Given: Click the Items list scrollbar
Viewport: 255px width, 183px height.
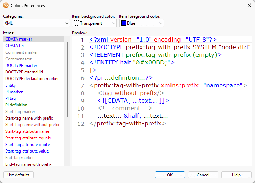Looking at the screenshot, I should coord(67,79).
